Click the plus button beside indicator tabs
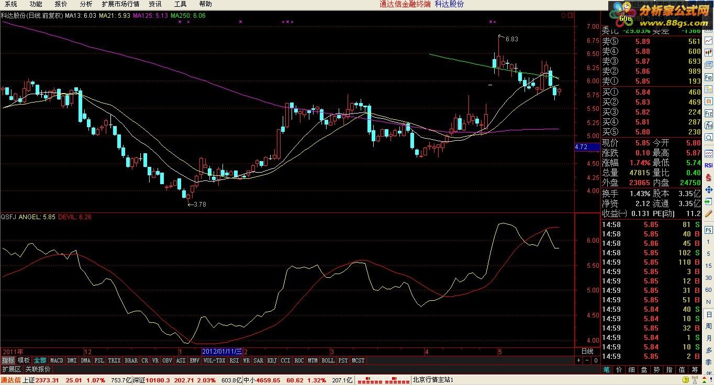 click(578, 360)
